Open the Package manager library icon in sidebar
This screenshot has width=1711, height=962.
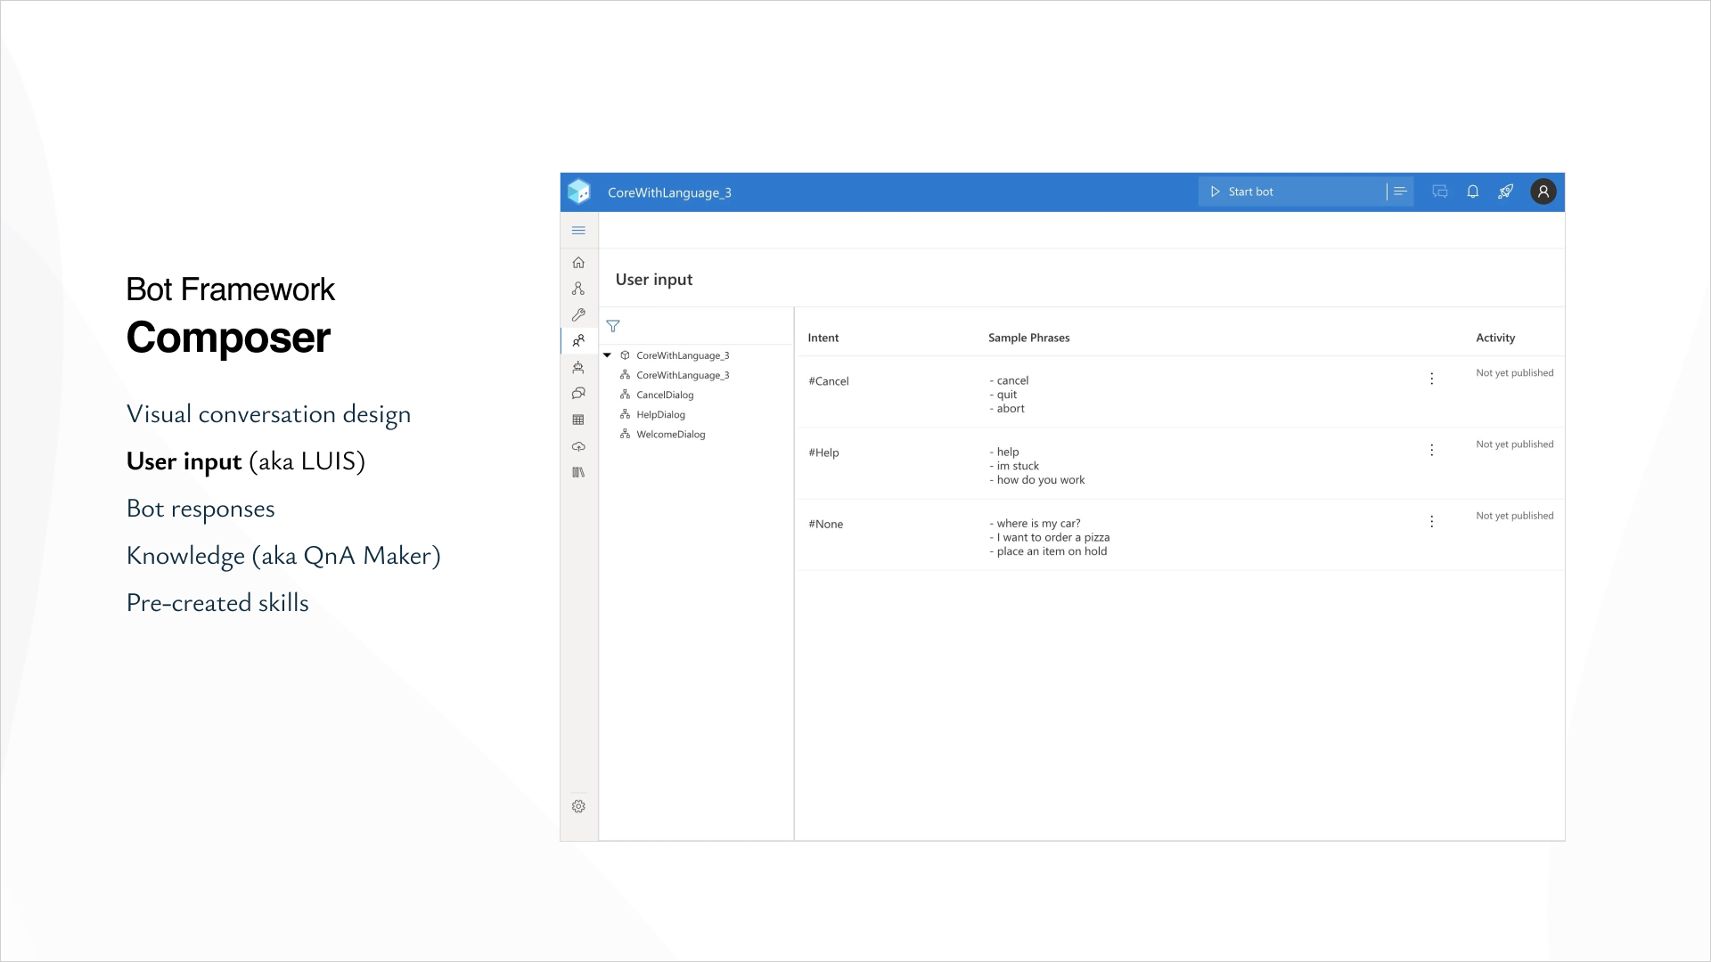(x=578, y=472)
